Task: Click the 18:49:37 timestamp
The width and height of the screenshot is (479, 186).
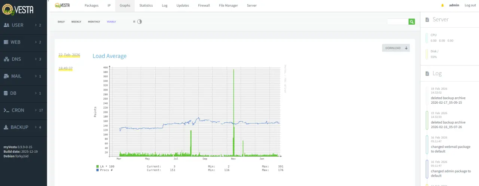Action: point(65,68)
